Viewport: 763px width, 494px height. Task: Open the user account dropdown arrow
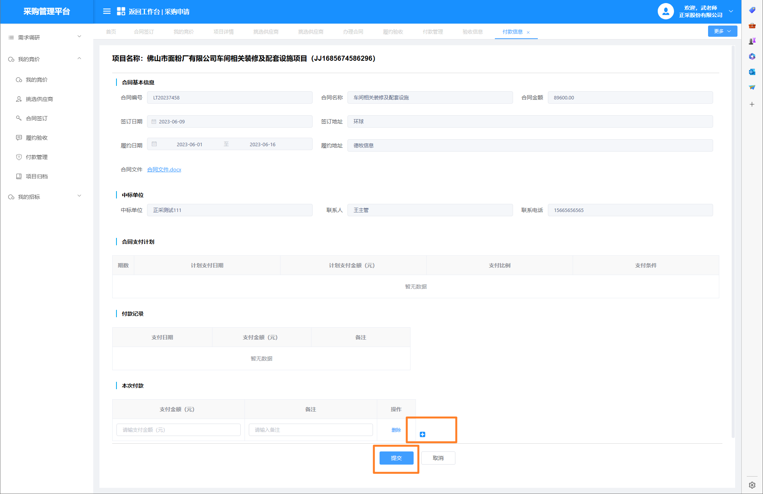731,11
